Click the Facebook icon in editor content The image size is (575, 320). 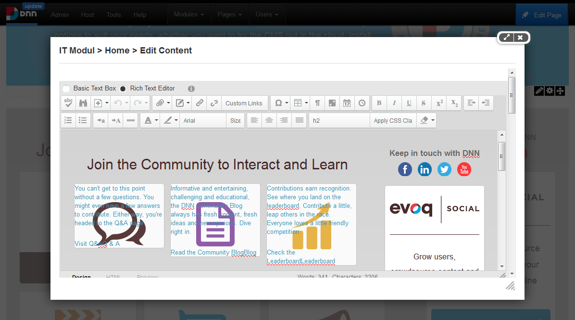[x=405, y=169]
